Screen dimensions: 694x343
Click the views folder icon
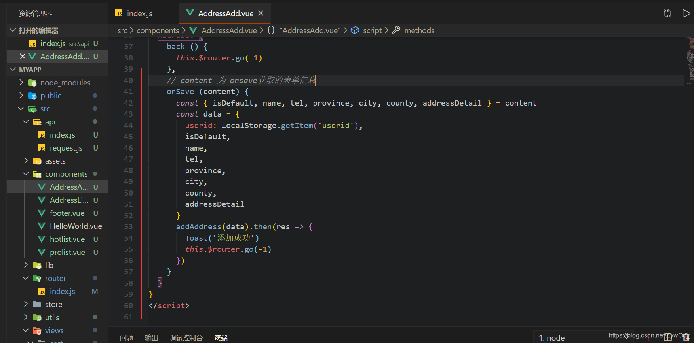pos(37,330)
